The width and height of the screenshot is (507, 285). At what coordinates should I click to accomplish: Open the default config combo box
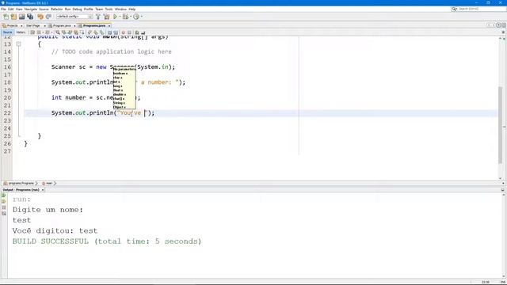[74, 17]
